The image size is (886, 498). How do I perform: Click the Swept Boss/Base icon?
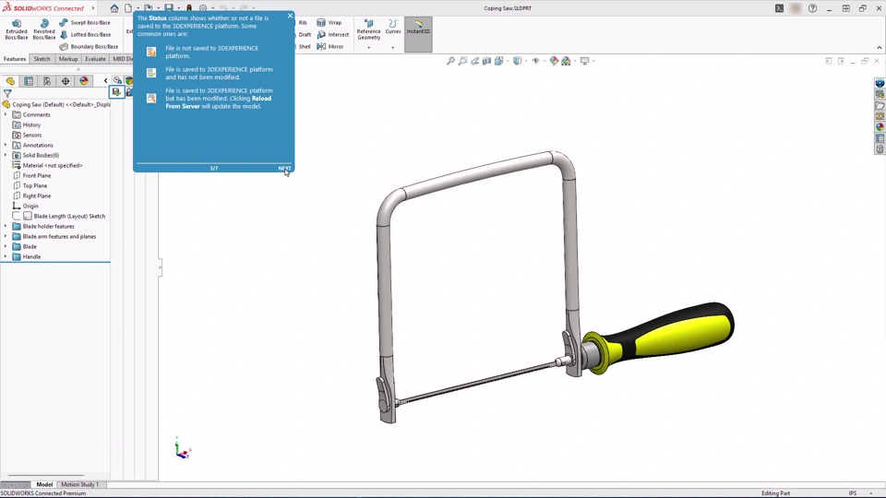pos(64,22)
